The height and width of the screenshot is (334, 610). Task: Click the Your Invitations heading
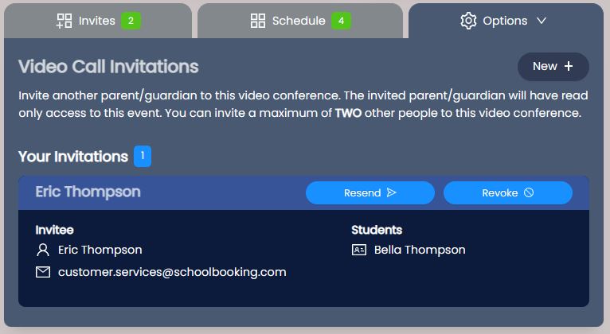click(73, 157)
